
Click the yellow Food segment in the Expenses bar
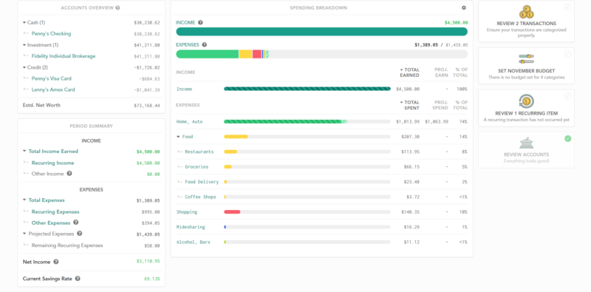[245, 54]
